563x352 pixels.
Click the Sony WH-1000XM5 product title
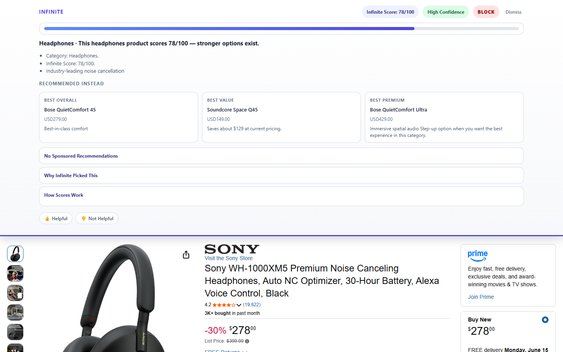(x=322, y=281)
